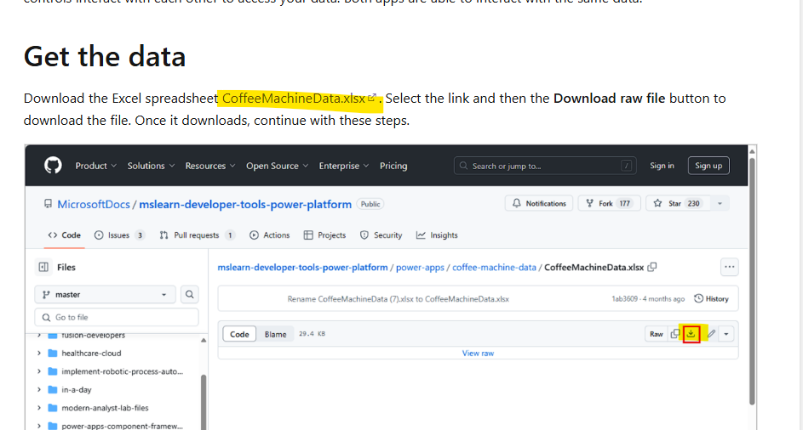Click the Raw button
Screen dimensions: 803x430
(x=656, y=334)
